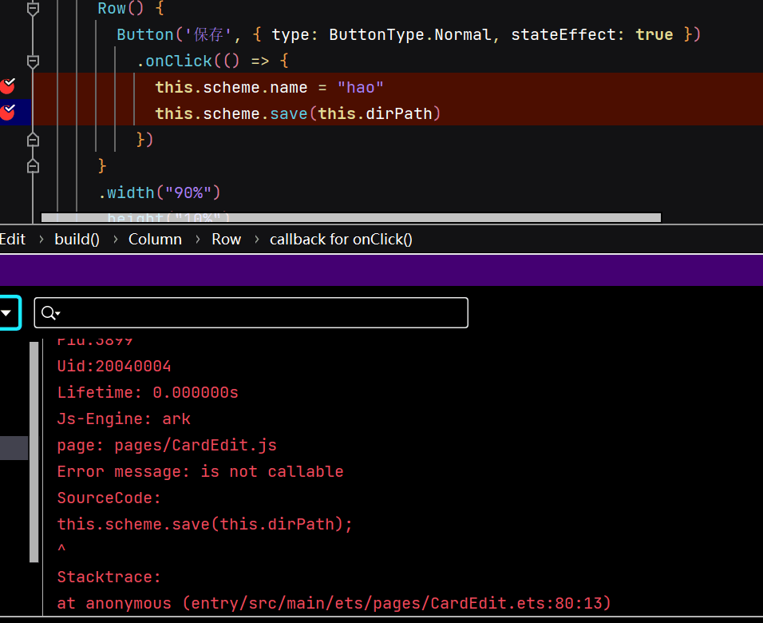Click 'Js-Engine: ark' log line
The image size is (763, 623).
[x=124, y=419]
